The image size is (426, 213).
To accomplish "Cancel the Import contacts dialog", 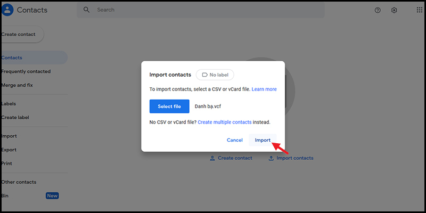I will 235,140.
